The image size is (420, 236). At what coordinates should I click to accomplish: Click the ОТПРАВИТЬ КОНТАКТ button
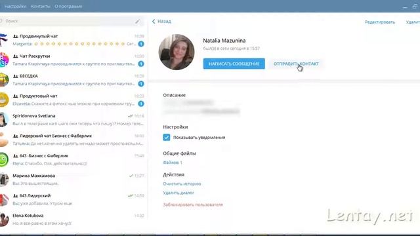pos(296,64)
